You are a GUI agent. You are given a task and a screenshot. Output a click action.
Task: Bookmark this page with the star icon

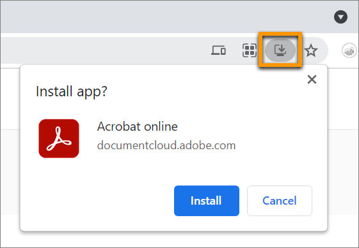click(311, 50)
